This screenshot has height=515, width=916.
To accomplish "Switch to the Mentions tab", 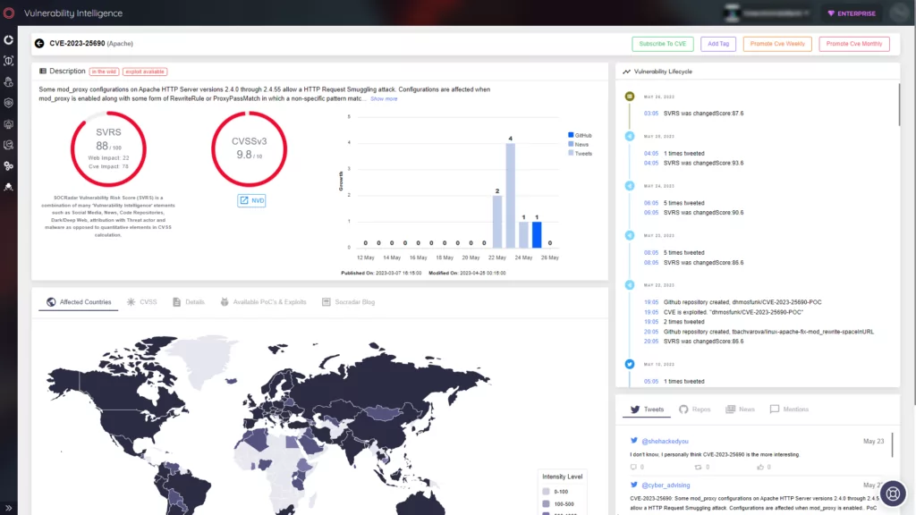I will (x=789, y=409).
